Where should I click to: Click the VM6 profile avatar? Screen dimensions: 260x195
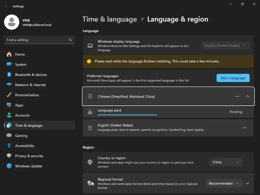12,22
